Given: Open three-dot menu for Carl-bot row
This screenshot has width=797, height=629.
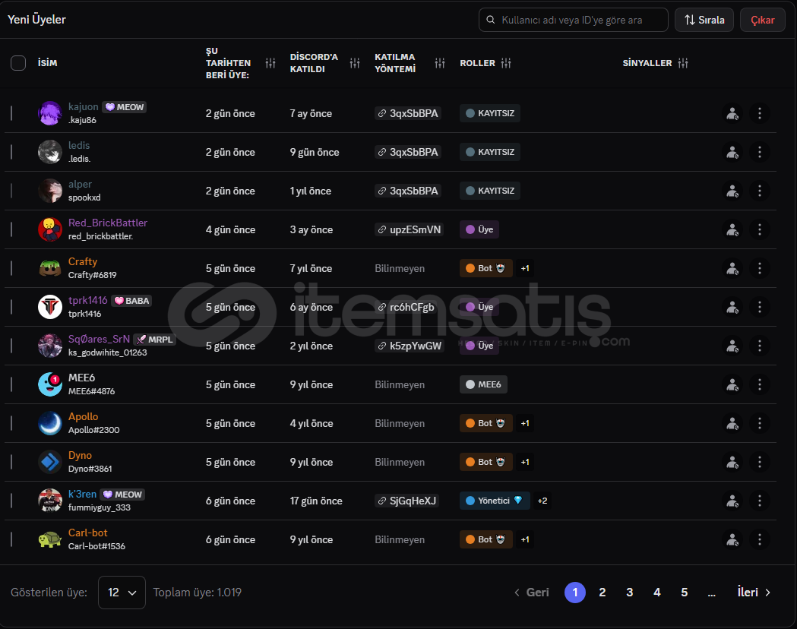Looking at the screenshot, I should 759,539.
